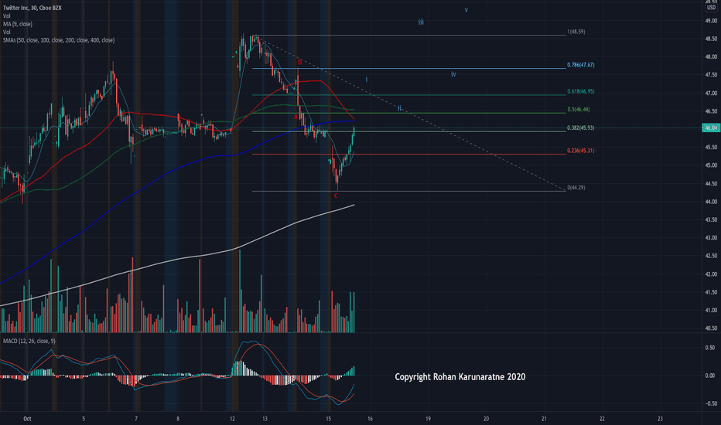Image resolution: width=721 pixels, height=425 pixels.
Task: Select the Fibonacci 0.786(47.67) level label
Action: click(x=581, y=65)
